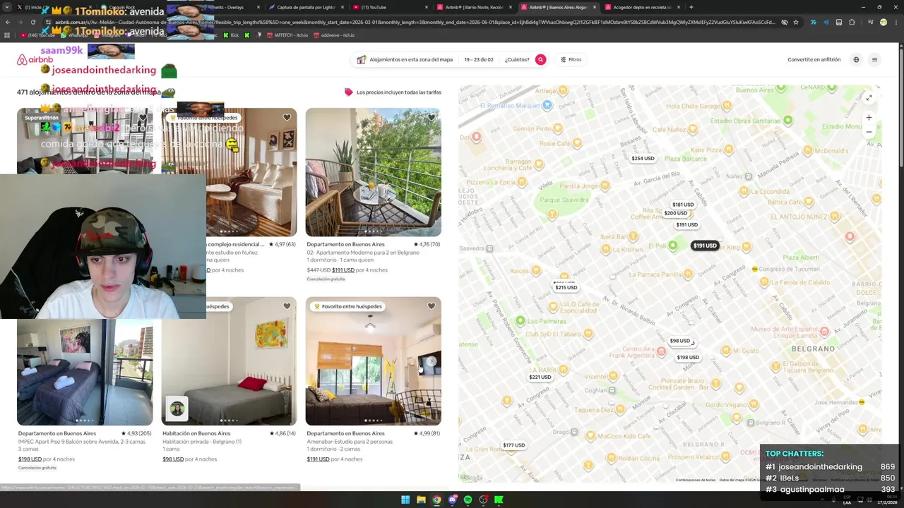Click the Airbnb logo
The image size is (904, 508).
(34, 60)
